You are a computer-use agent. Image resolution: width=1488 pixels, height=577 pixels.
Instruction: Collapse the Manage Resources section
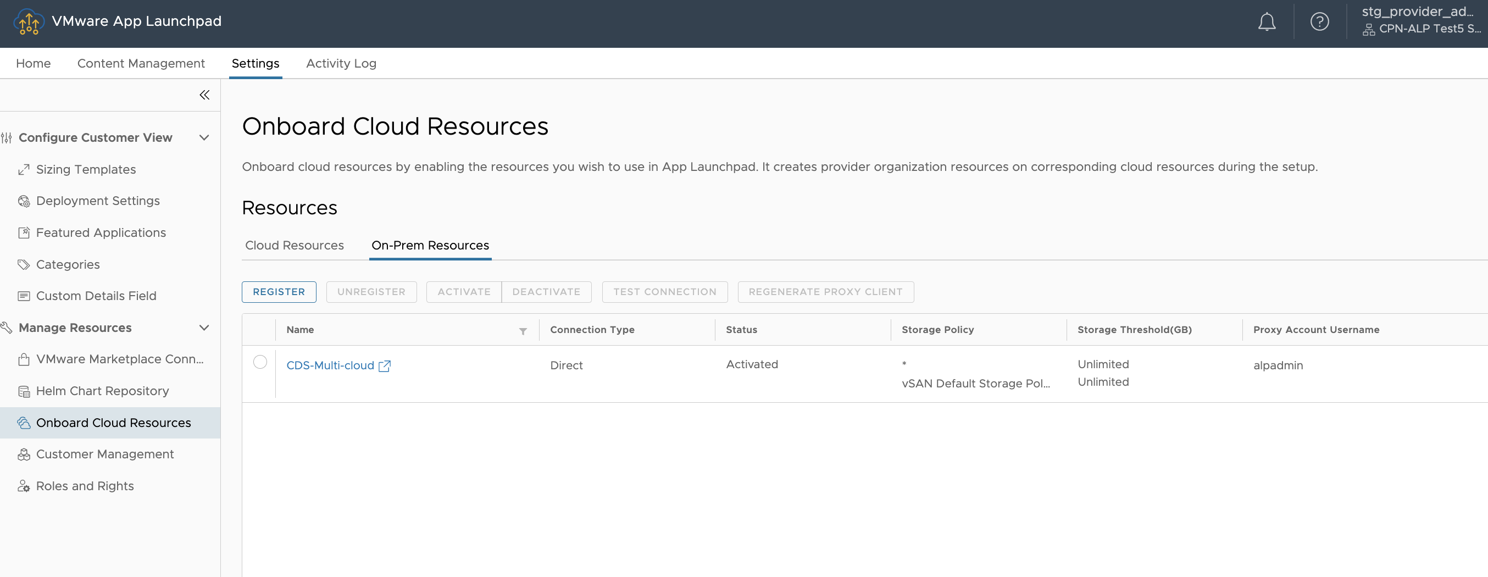pos(204,328)
